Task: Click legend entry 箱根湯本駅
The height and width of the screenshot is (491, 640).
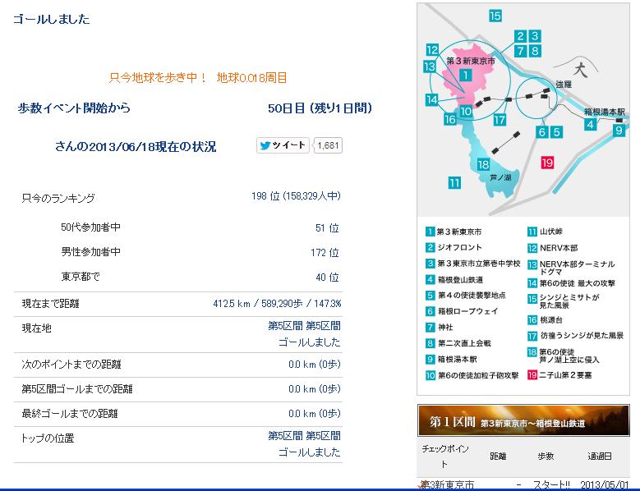Action: (451, 360)
